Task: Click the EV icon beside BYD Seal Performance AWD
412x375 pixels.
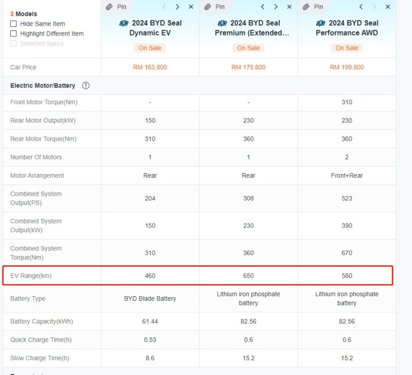Action: pos(320,23)
